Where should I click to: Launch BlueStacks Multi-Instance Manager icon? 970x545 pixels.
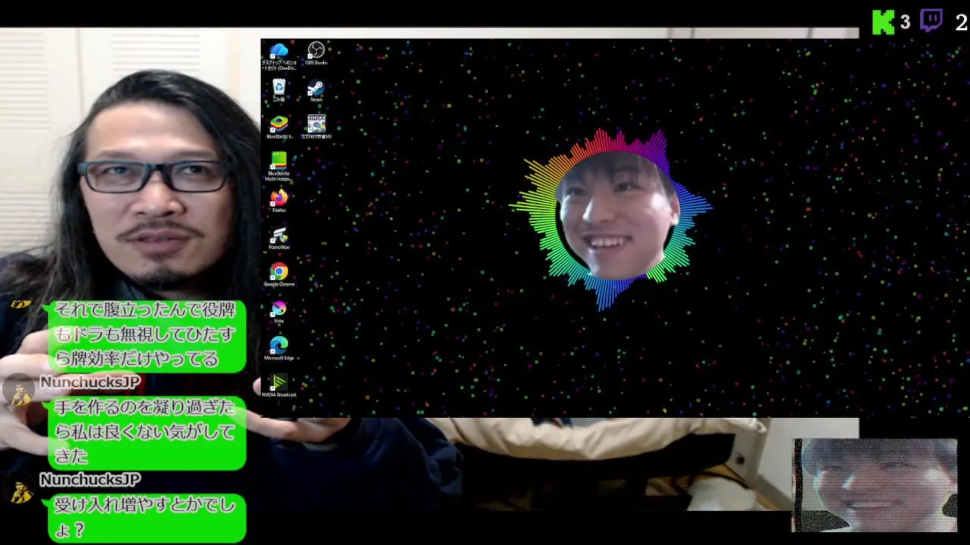(279, 166)
